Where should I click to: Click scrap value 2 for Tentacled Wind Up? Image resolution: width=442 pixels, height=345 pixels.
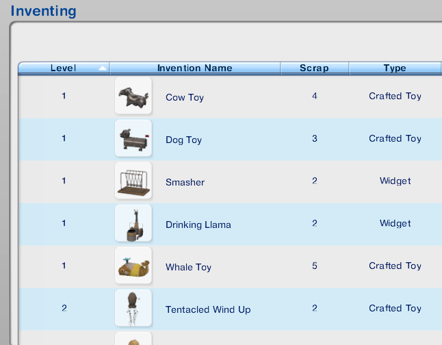[x=315, y=308]
